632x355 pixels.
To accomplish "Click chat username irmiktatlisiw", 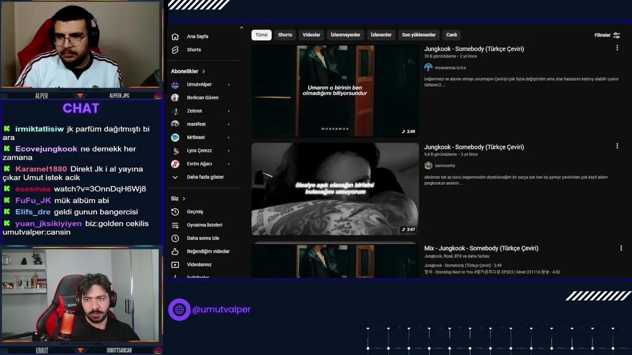I will click(39, 129).
